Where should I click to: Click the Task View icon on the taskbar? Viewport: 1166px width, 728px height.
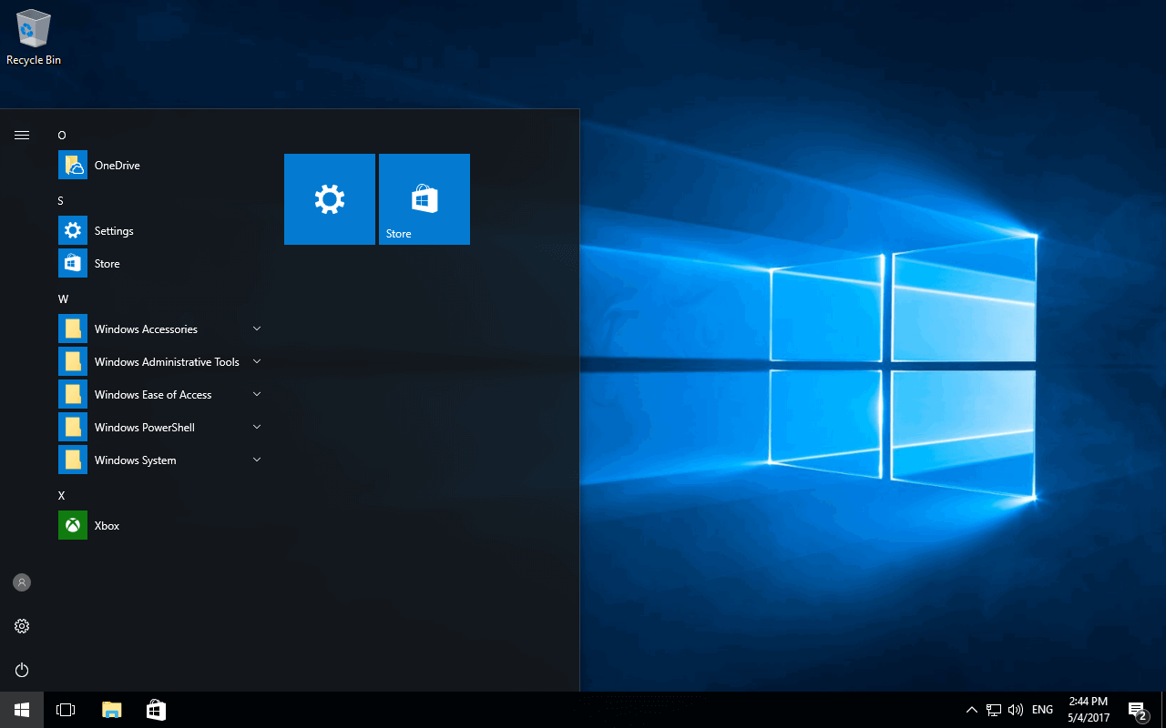tap(65, 710)
